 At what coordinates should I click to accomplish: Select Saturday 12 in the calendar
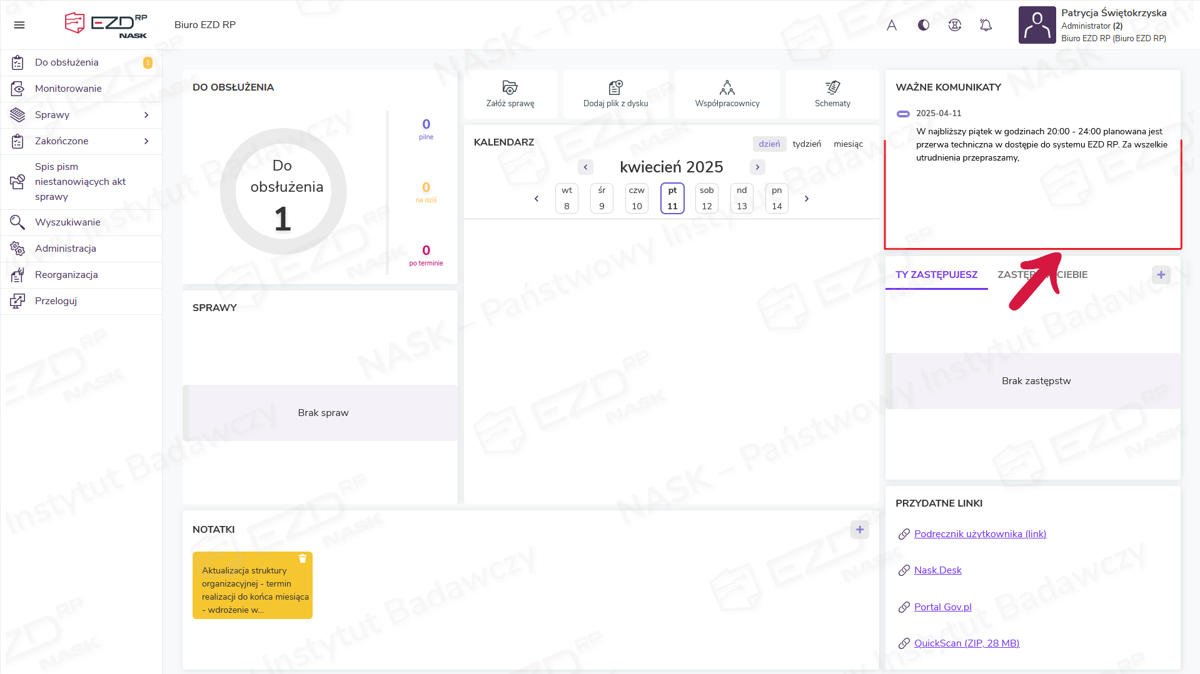pyautogui.click(x=707, y=198)
